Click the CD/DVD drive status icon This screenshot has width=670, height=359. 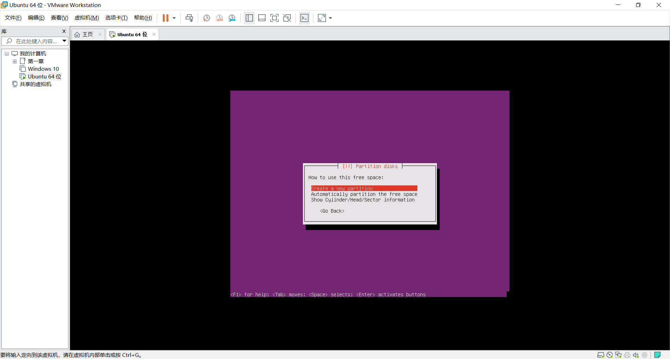(x=610, y=355)
